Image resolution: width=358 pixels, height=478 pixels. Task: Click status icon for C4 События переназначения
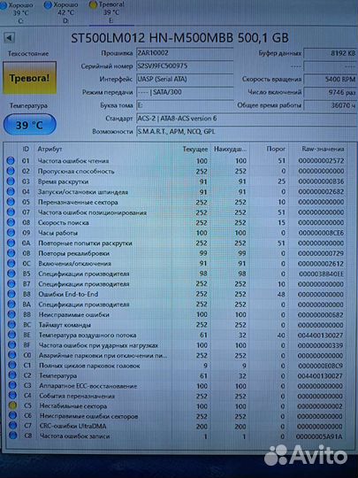(x=12, y=396)
